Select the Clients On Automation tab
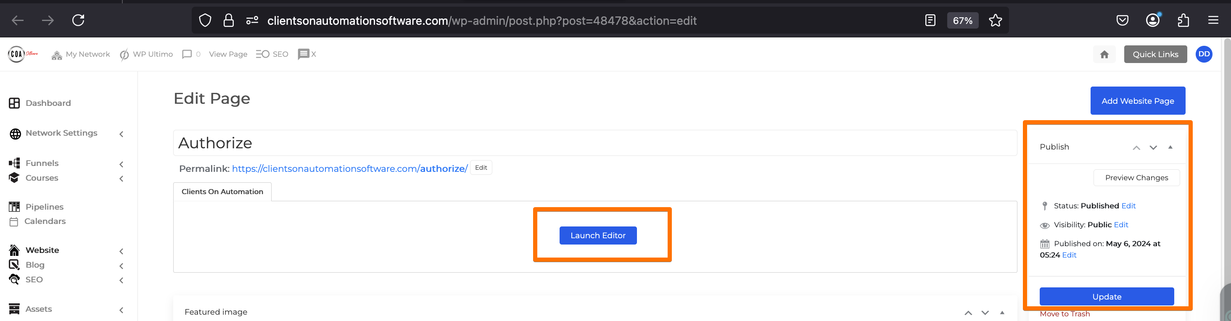The width and height of the screenshot is (1231, 321). click(222, 192)
